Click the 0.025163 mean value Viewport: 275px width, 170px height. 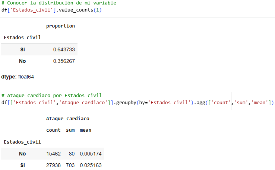(91, 165)
